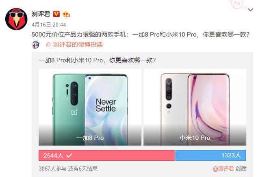Click the poll question title text
This screenshot has width=260, height=177.
pos(97,60)
